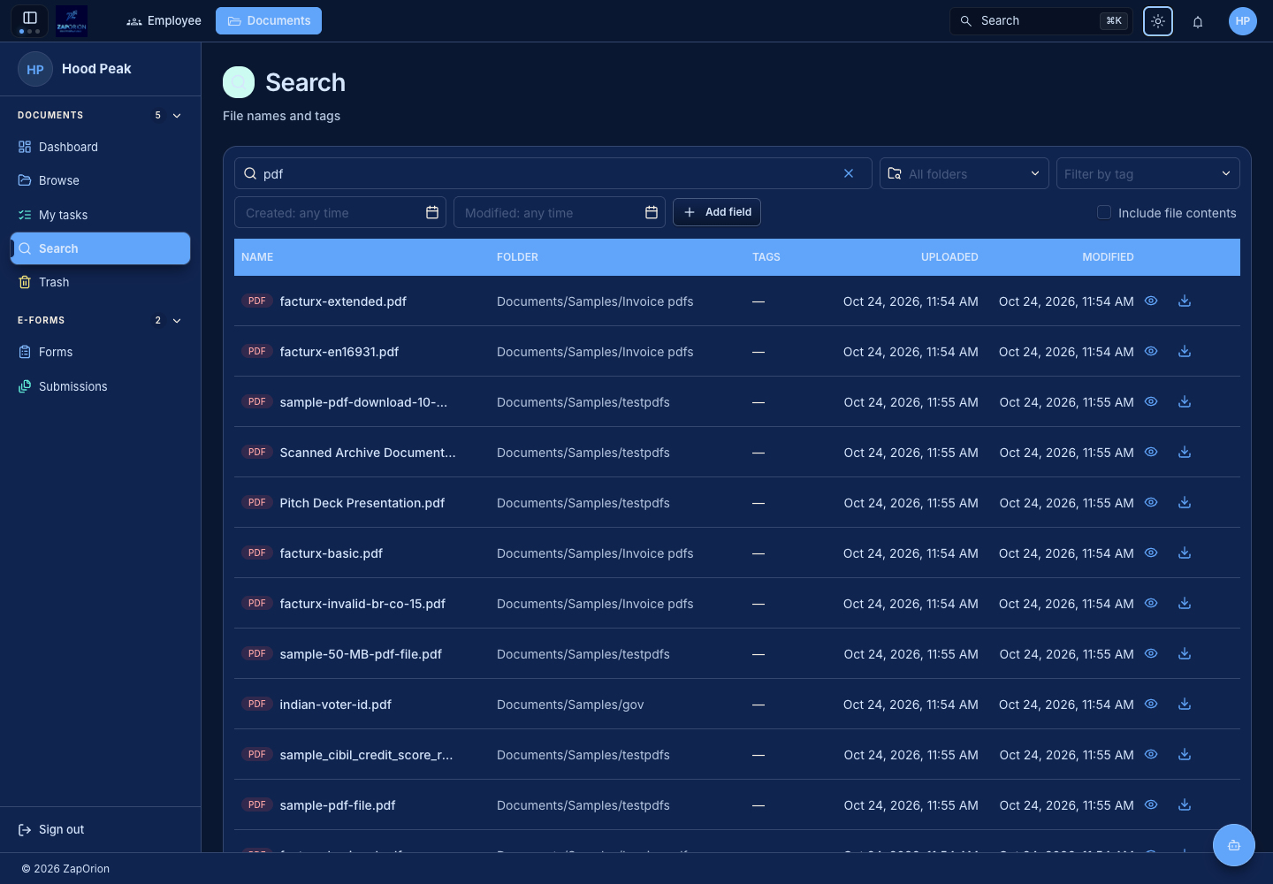
Task: Switch to light theme using sun icon
Action: click(x=1158, y=21)
